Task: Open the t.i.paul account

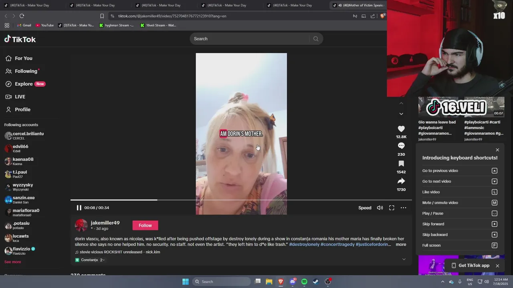Action: pos(16,174)
